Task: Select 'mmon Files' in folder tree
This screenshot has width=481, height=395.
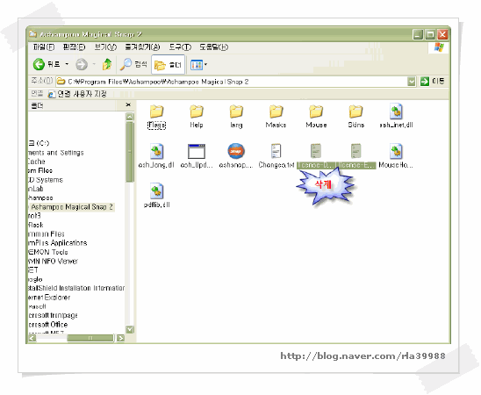Action: [47, 234]
